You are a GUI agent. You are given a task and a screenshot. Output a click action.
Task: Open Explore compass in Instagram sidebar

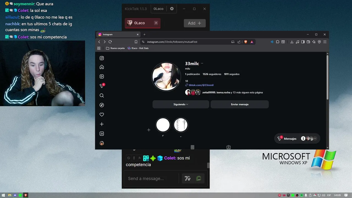102,105
